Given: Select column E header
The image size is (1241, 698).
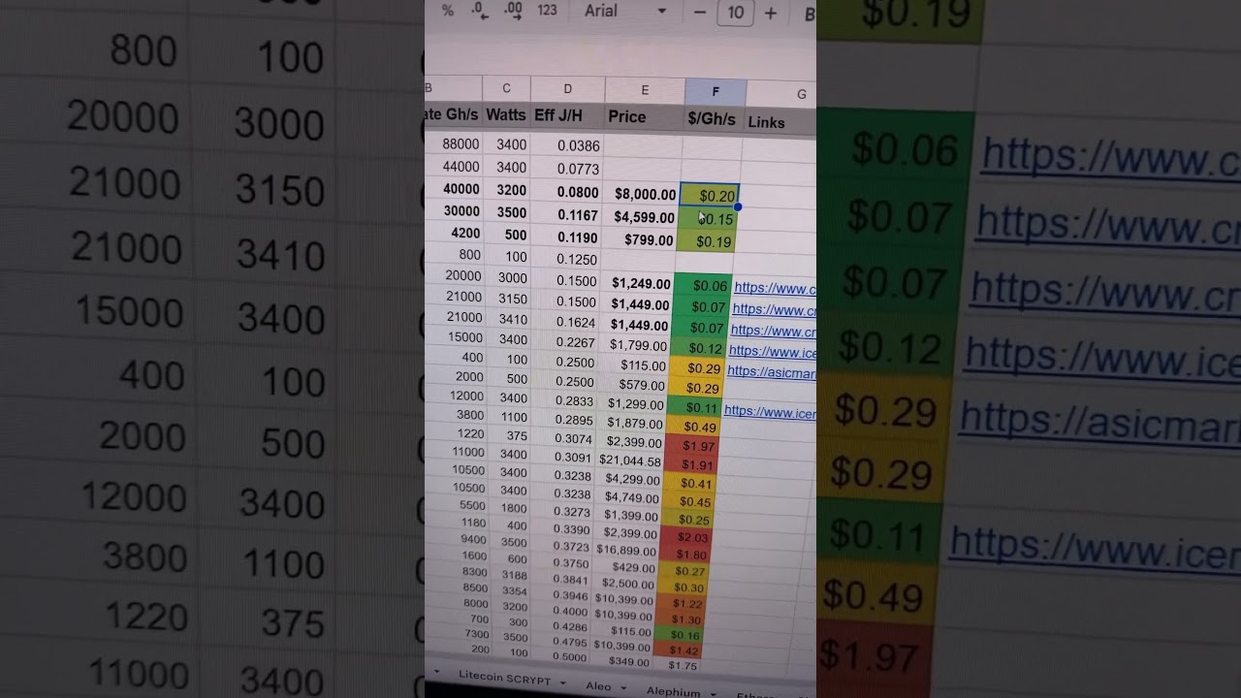Looking at the screenshot, I should [x=645, y=90].
